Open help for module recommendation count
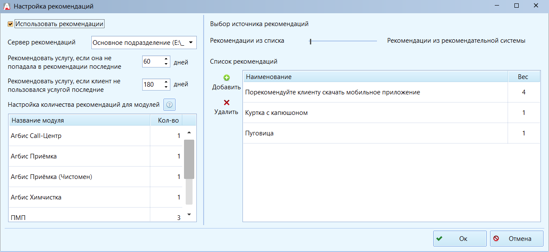The width and height of the screenshot is (549, 252). [x=169, y=105]
